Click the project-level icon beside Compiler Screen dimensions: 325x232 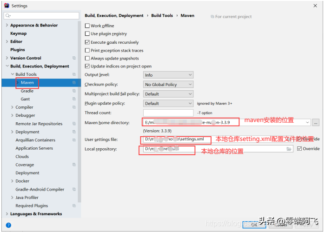[x=74, y=107]
